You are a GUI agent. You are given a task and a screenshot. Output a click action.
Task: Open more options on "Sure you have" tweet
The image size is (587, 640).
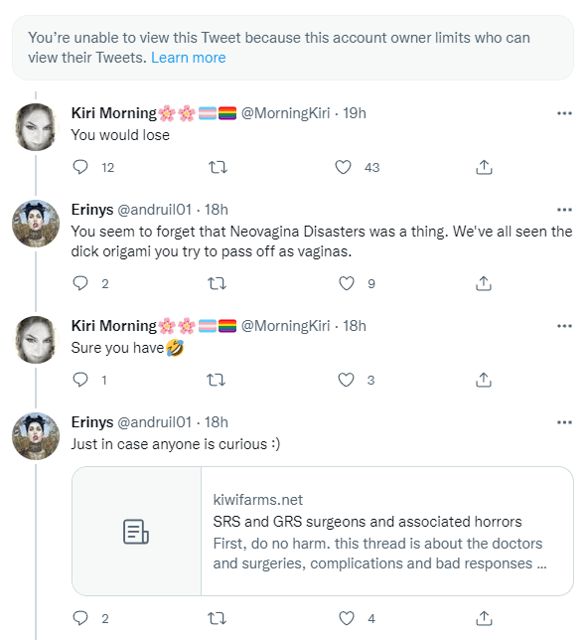(x=564, y=326)
